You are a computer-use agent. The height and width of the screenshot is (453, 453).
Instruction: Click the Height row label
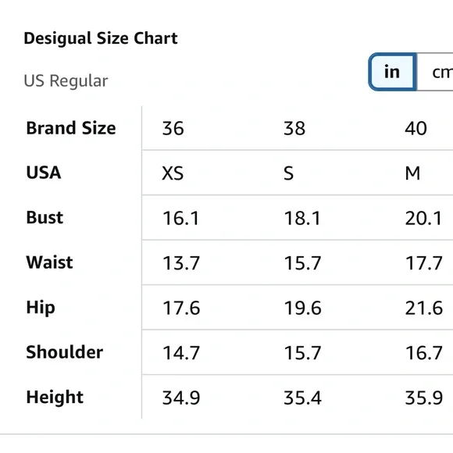[x=55, y=398]
